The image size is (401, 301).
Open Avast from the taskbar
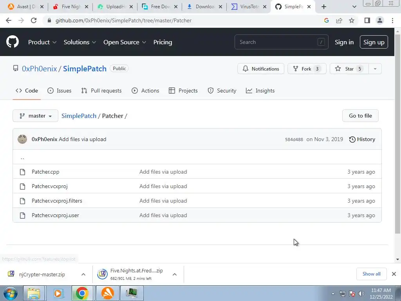pyautogui.click(x=108, y=293)
